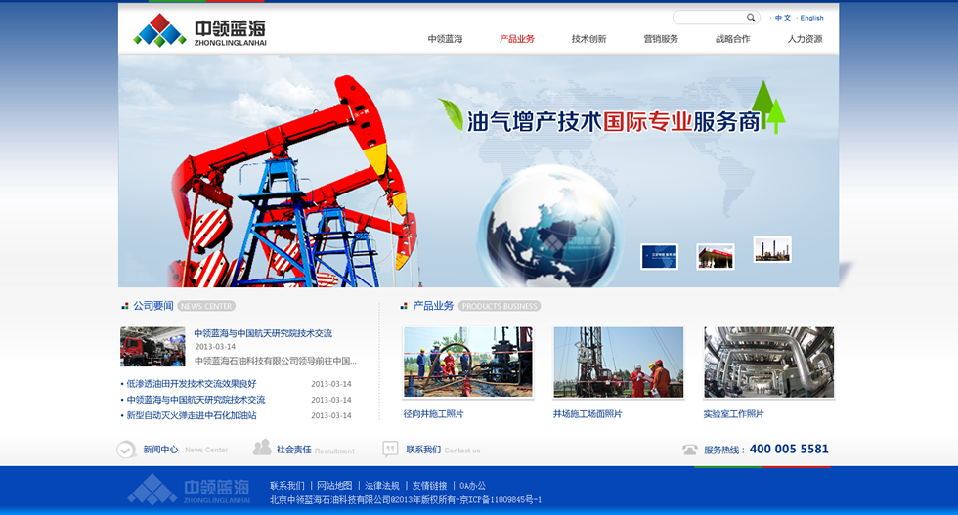The height and width of the screenshot is (515, 958).
Task: Click the service hotline telephone icon
Action: click(690, 450)
